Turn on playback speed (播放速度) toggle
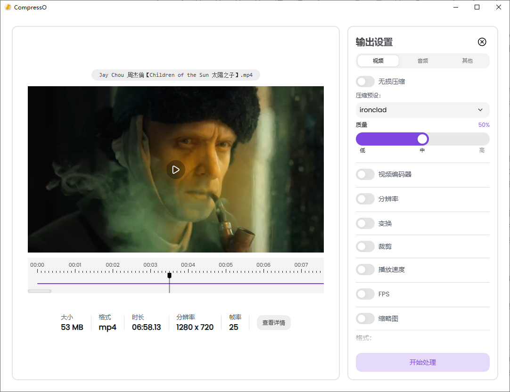Viewport: 510px width, 392px height. pyautogui.click(x=365, y=269)
